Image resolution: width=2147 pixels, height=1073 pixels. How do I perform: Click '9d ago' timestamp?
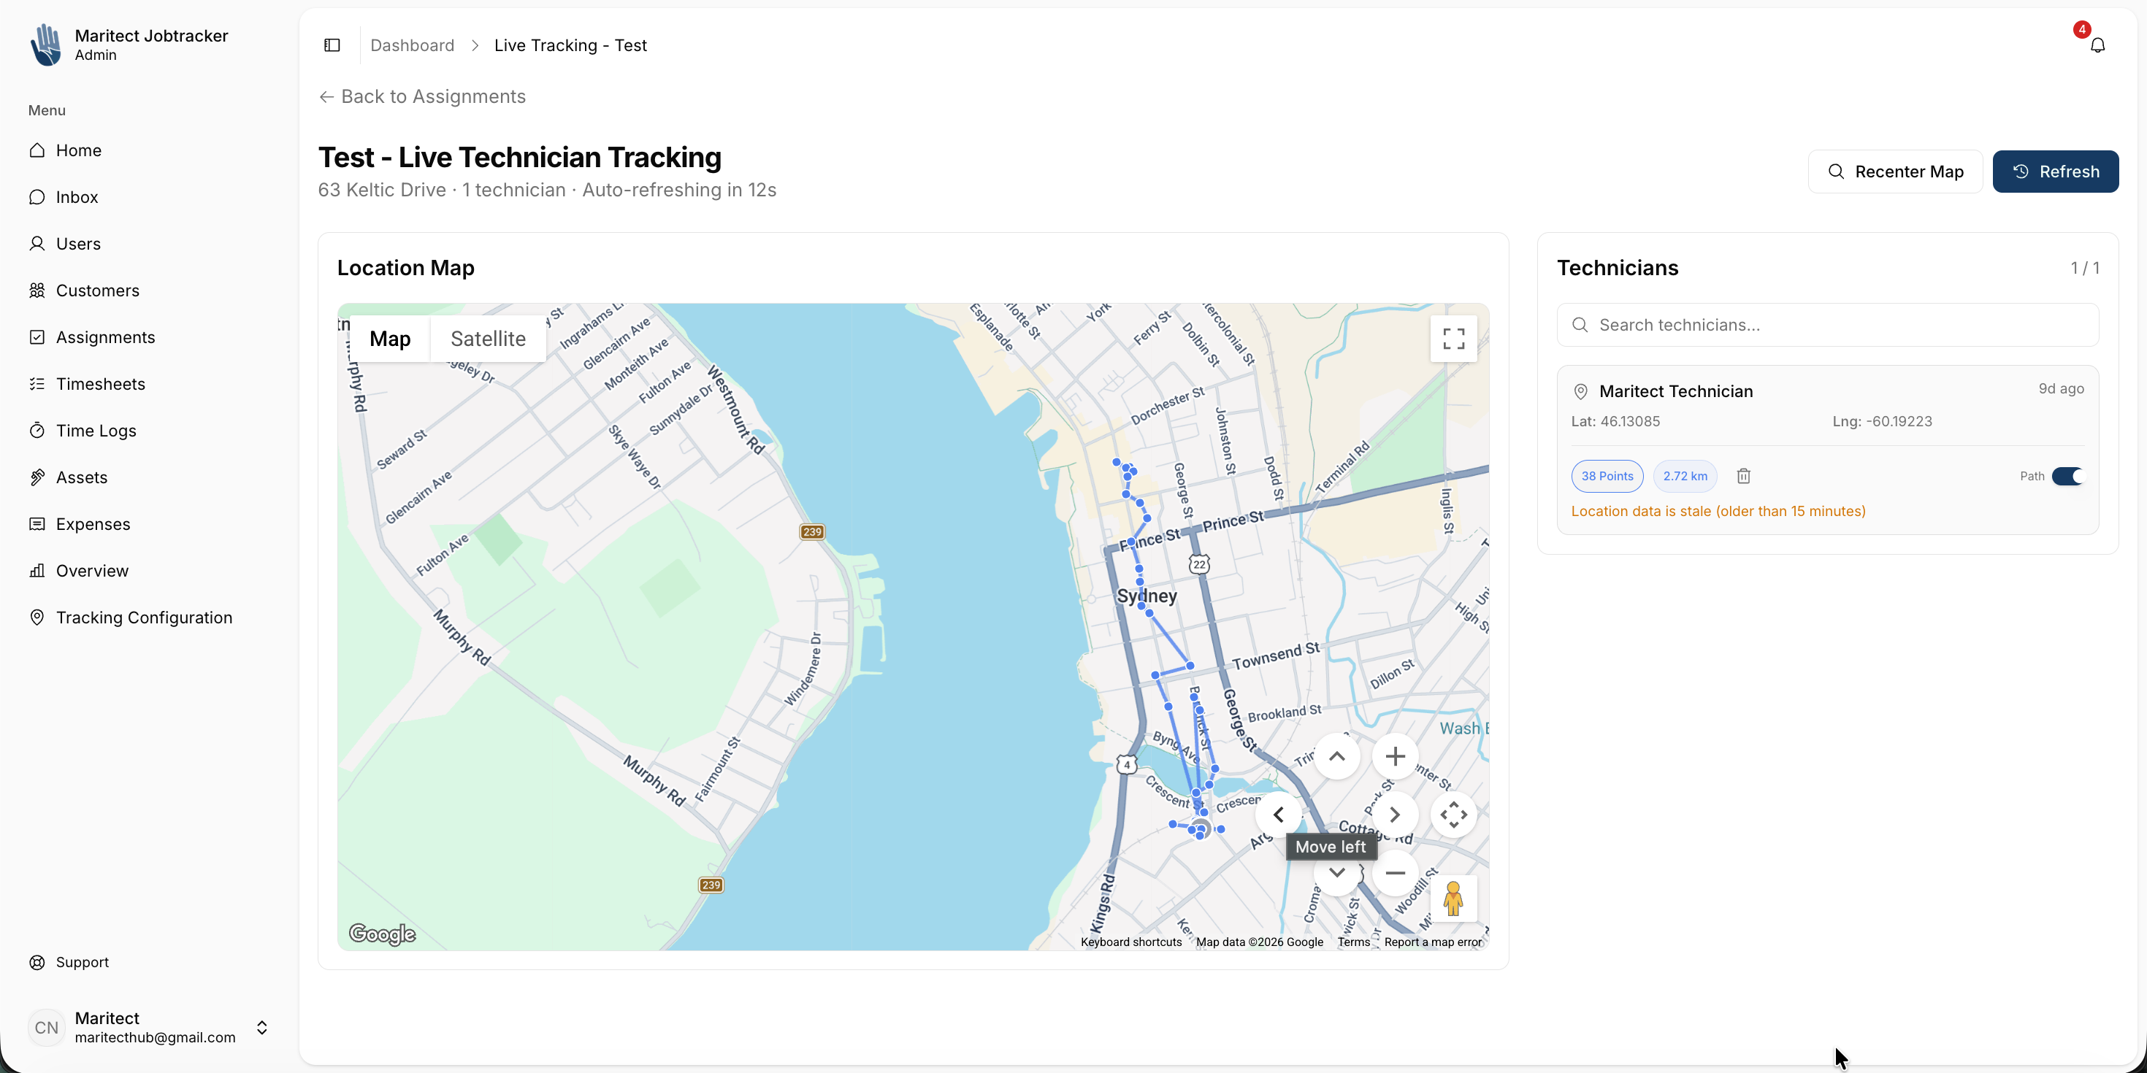click(2061, 389)
